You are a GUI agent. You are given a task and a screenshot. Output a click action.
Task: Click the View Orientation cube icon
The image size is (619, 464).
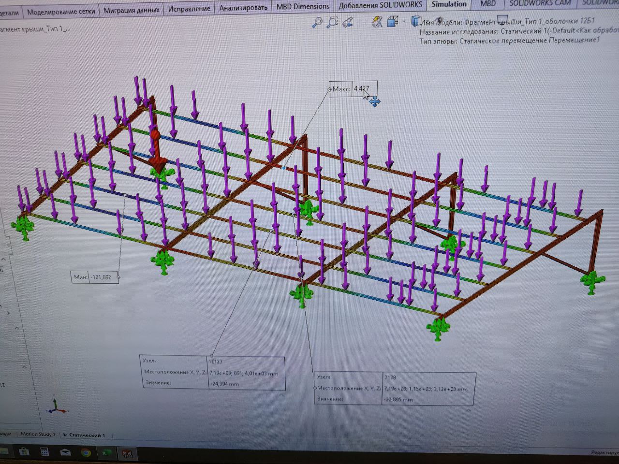coord(392,21)
